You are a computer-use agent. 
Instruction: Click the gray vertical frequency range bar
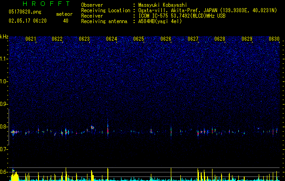click(9, 127)
